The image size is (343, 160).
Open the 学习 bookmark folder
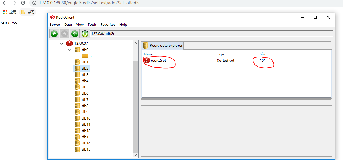click(28, 12)
